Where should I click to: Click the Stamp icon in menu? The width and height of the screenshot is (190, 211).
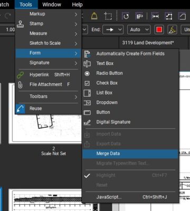tap(21, 24)
